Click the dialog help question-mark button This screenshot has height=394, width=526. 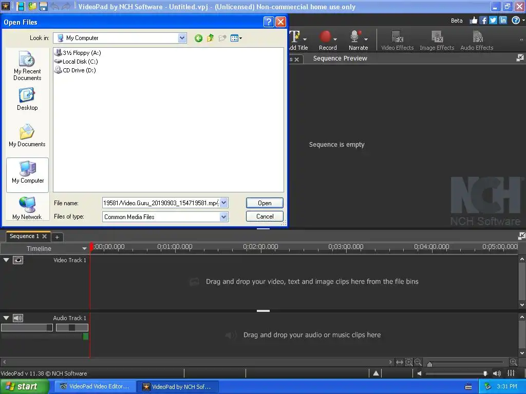click(268, 22)
